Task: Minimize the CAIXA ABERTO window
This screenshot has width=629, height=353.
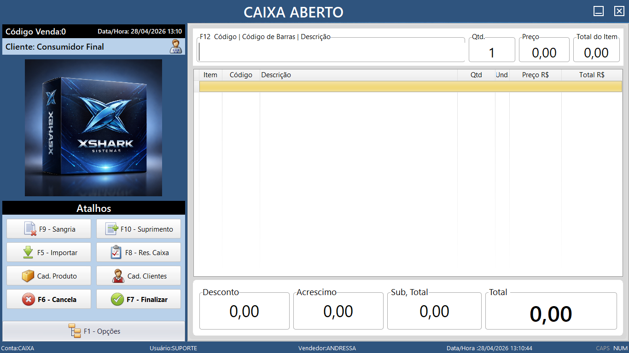Action: pos(599,11)
